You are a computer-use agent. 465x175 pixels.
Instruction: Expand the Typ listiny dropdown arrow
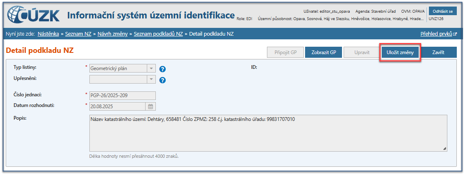pos(151,69)
